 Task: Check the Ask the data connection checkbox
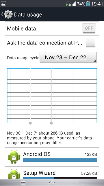(90, 42)
